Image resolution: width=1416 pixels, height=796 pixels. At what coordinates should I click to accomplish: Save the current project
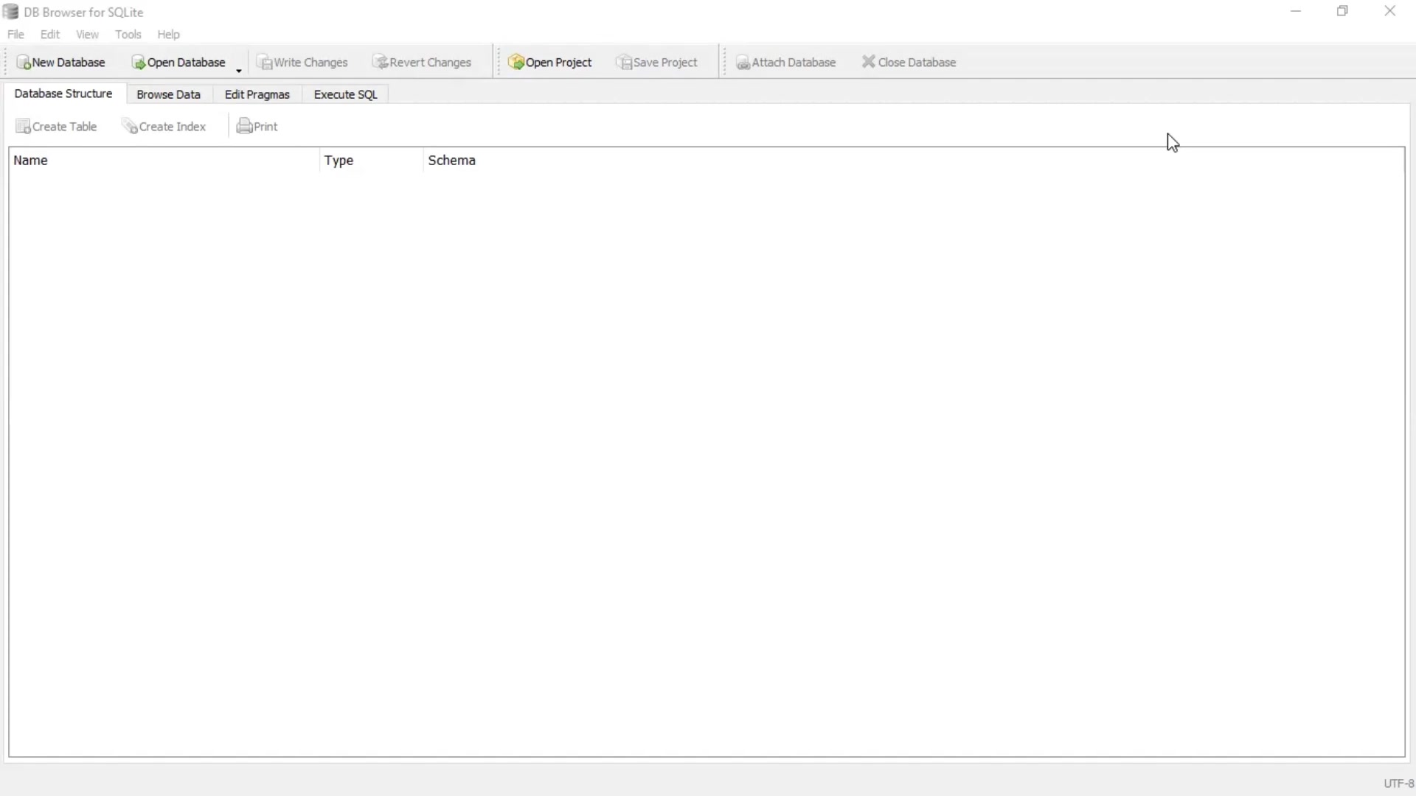click(657, 62)
